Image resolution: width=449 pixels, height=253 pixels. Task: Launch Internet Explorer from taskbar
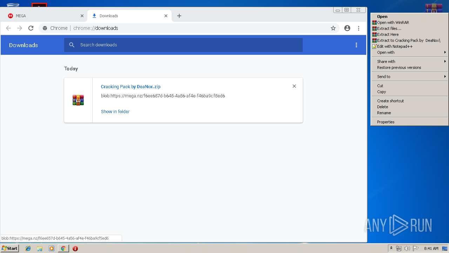28,248
